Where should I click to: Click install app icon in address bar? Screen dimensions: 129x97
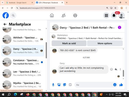[x=111, y=8]
